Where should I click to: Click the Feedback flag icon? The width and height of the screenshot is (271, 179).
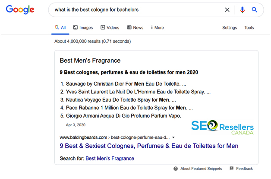click(232, 169)
